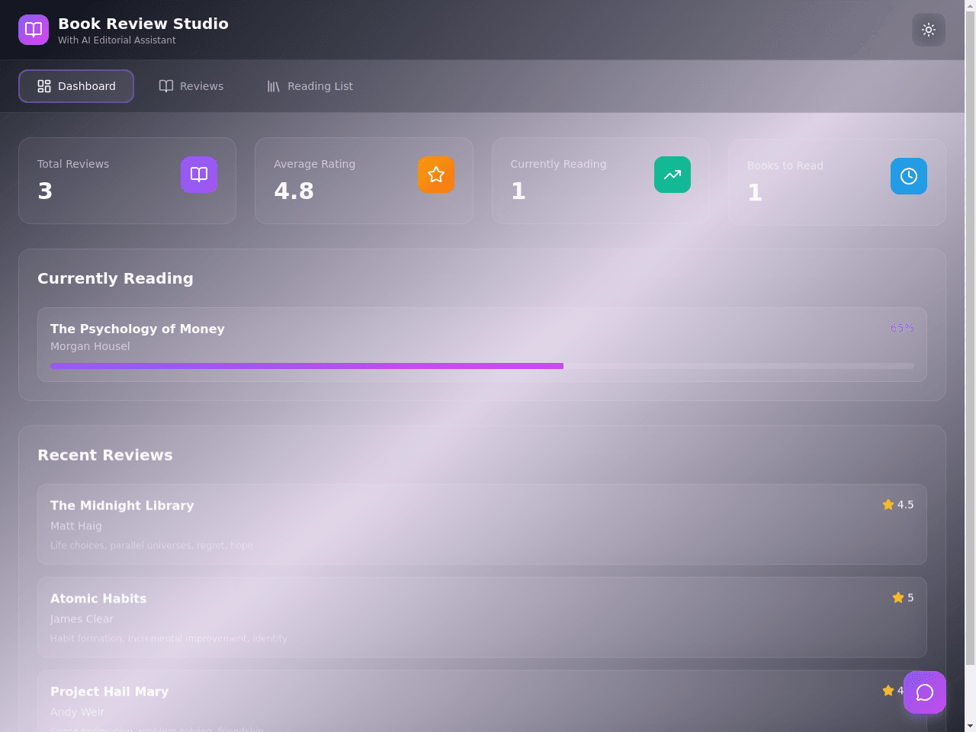976x732 pixels.
Task: Click the purple book icon in Total Reviews
Action: pos(199,175)
